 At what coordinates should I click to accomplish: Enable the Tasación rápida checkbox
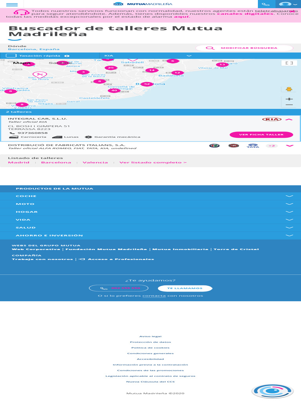tap(11, 56)
